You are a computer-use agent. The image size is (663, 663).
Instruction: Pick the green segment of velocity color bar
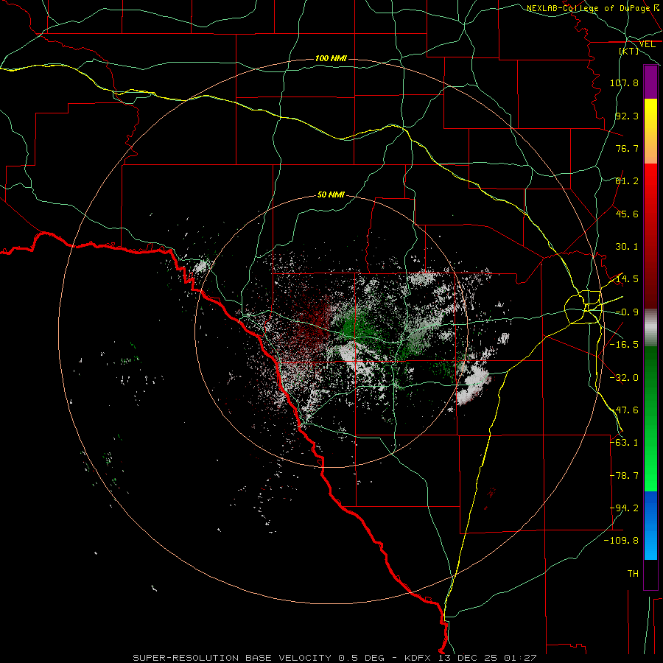(x=650, y=418)
